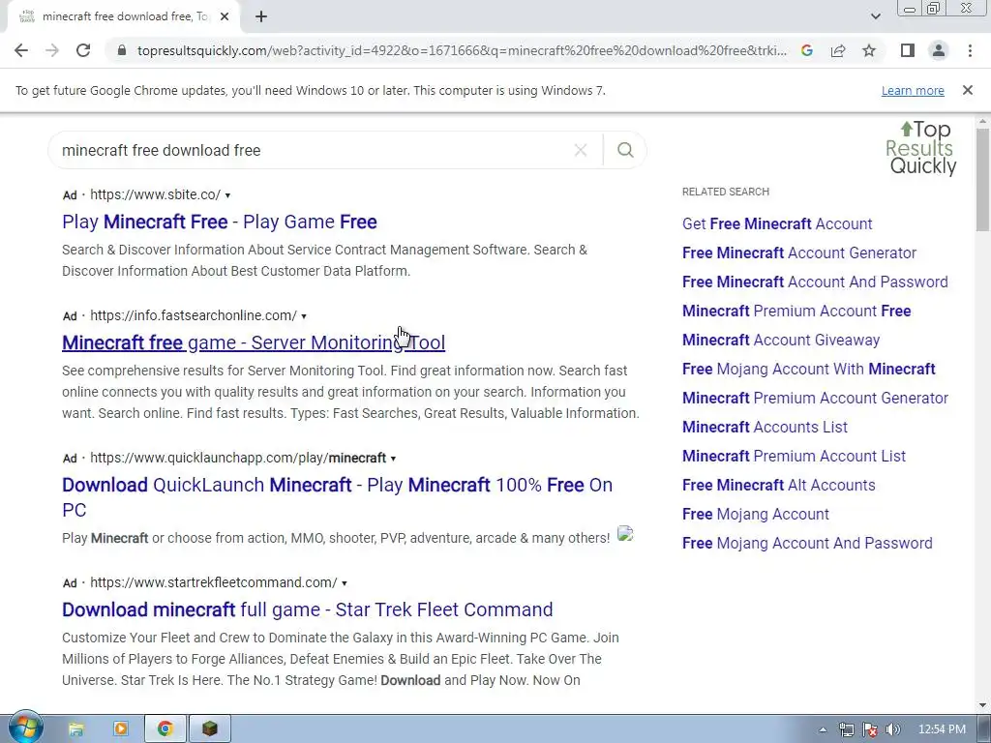
Task: Select the Free Mojang Account link
Action: coord(755,515)
